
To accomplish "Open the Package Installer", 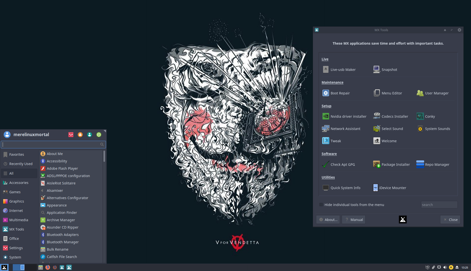I will (395, 164).
